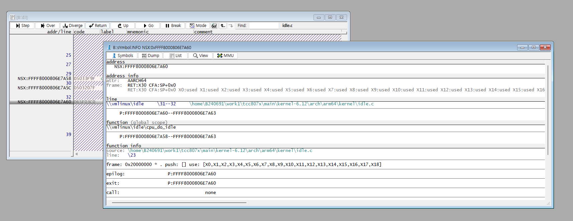Click the Up stack frame button
The image size is (573, 221).
pos(123,26)
